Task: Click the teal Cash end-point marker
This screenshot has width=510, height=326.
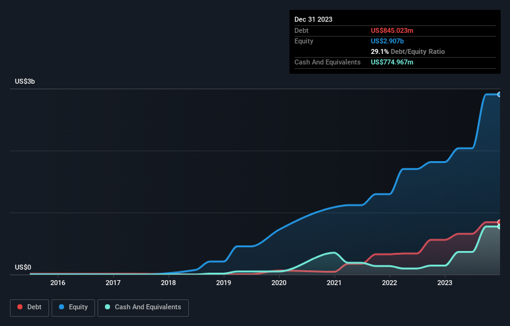Action: 499,227
